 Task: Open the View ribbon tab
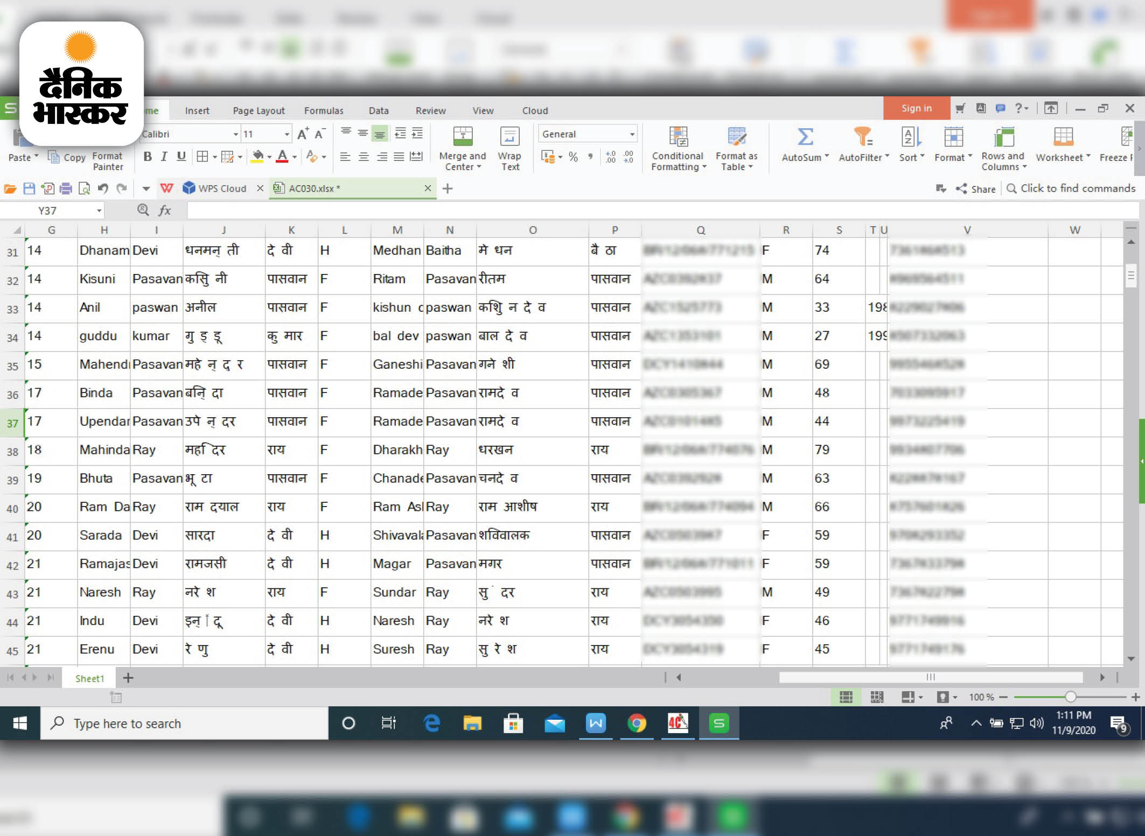483,110
